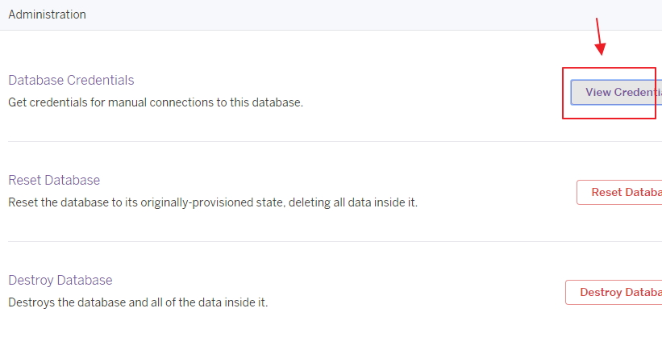Click the phrase 'data inside it' under Destroy Database
Image resolution: width=662 pixels, height=350 pixels.
[x=230, y=302]
